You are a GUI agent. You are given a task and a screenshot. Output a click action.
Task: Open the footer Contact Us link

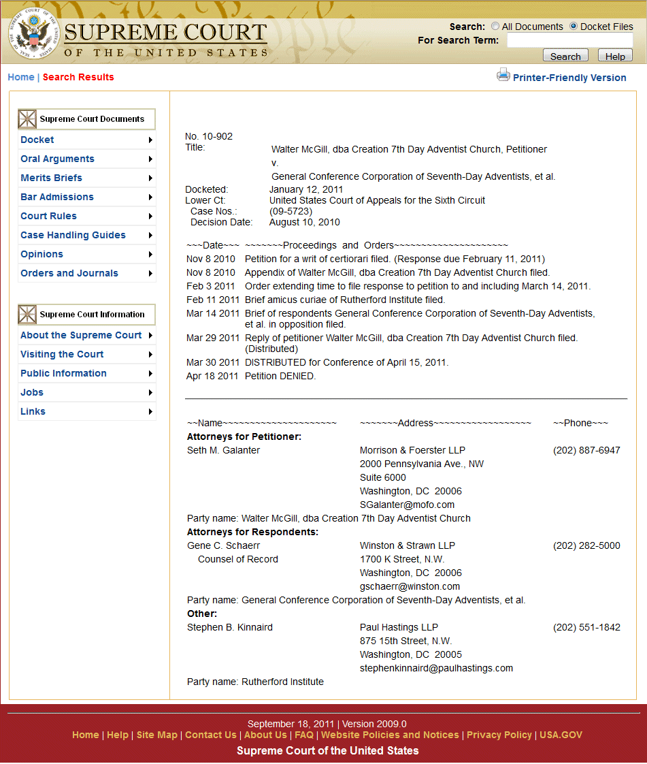pos(211,735)
